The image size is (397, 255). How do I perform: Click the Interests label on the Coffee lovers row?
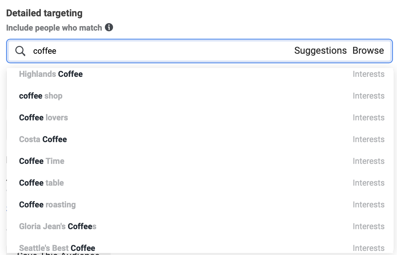[x=368, y=118]
